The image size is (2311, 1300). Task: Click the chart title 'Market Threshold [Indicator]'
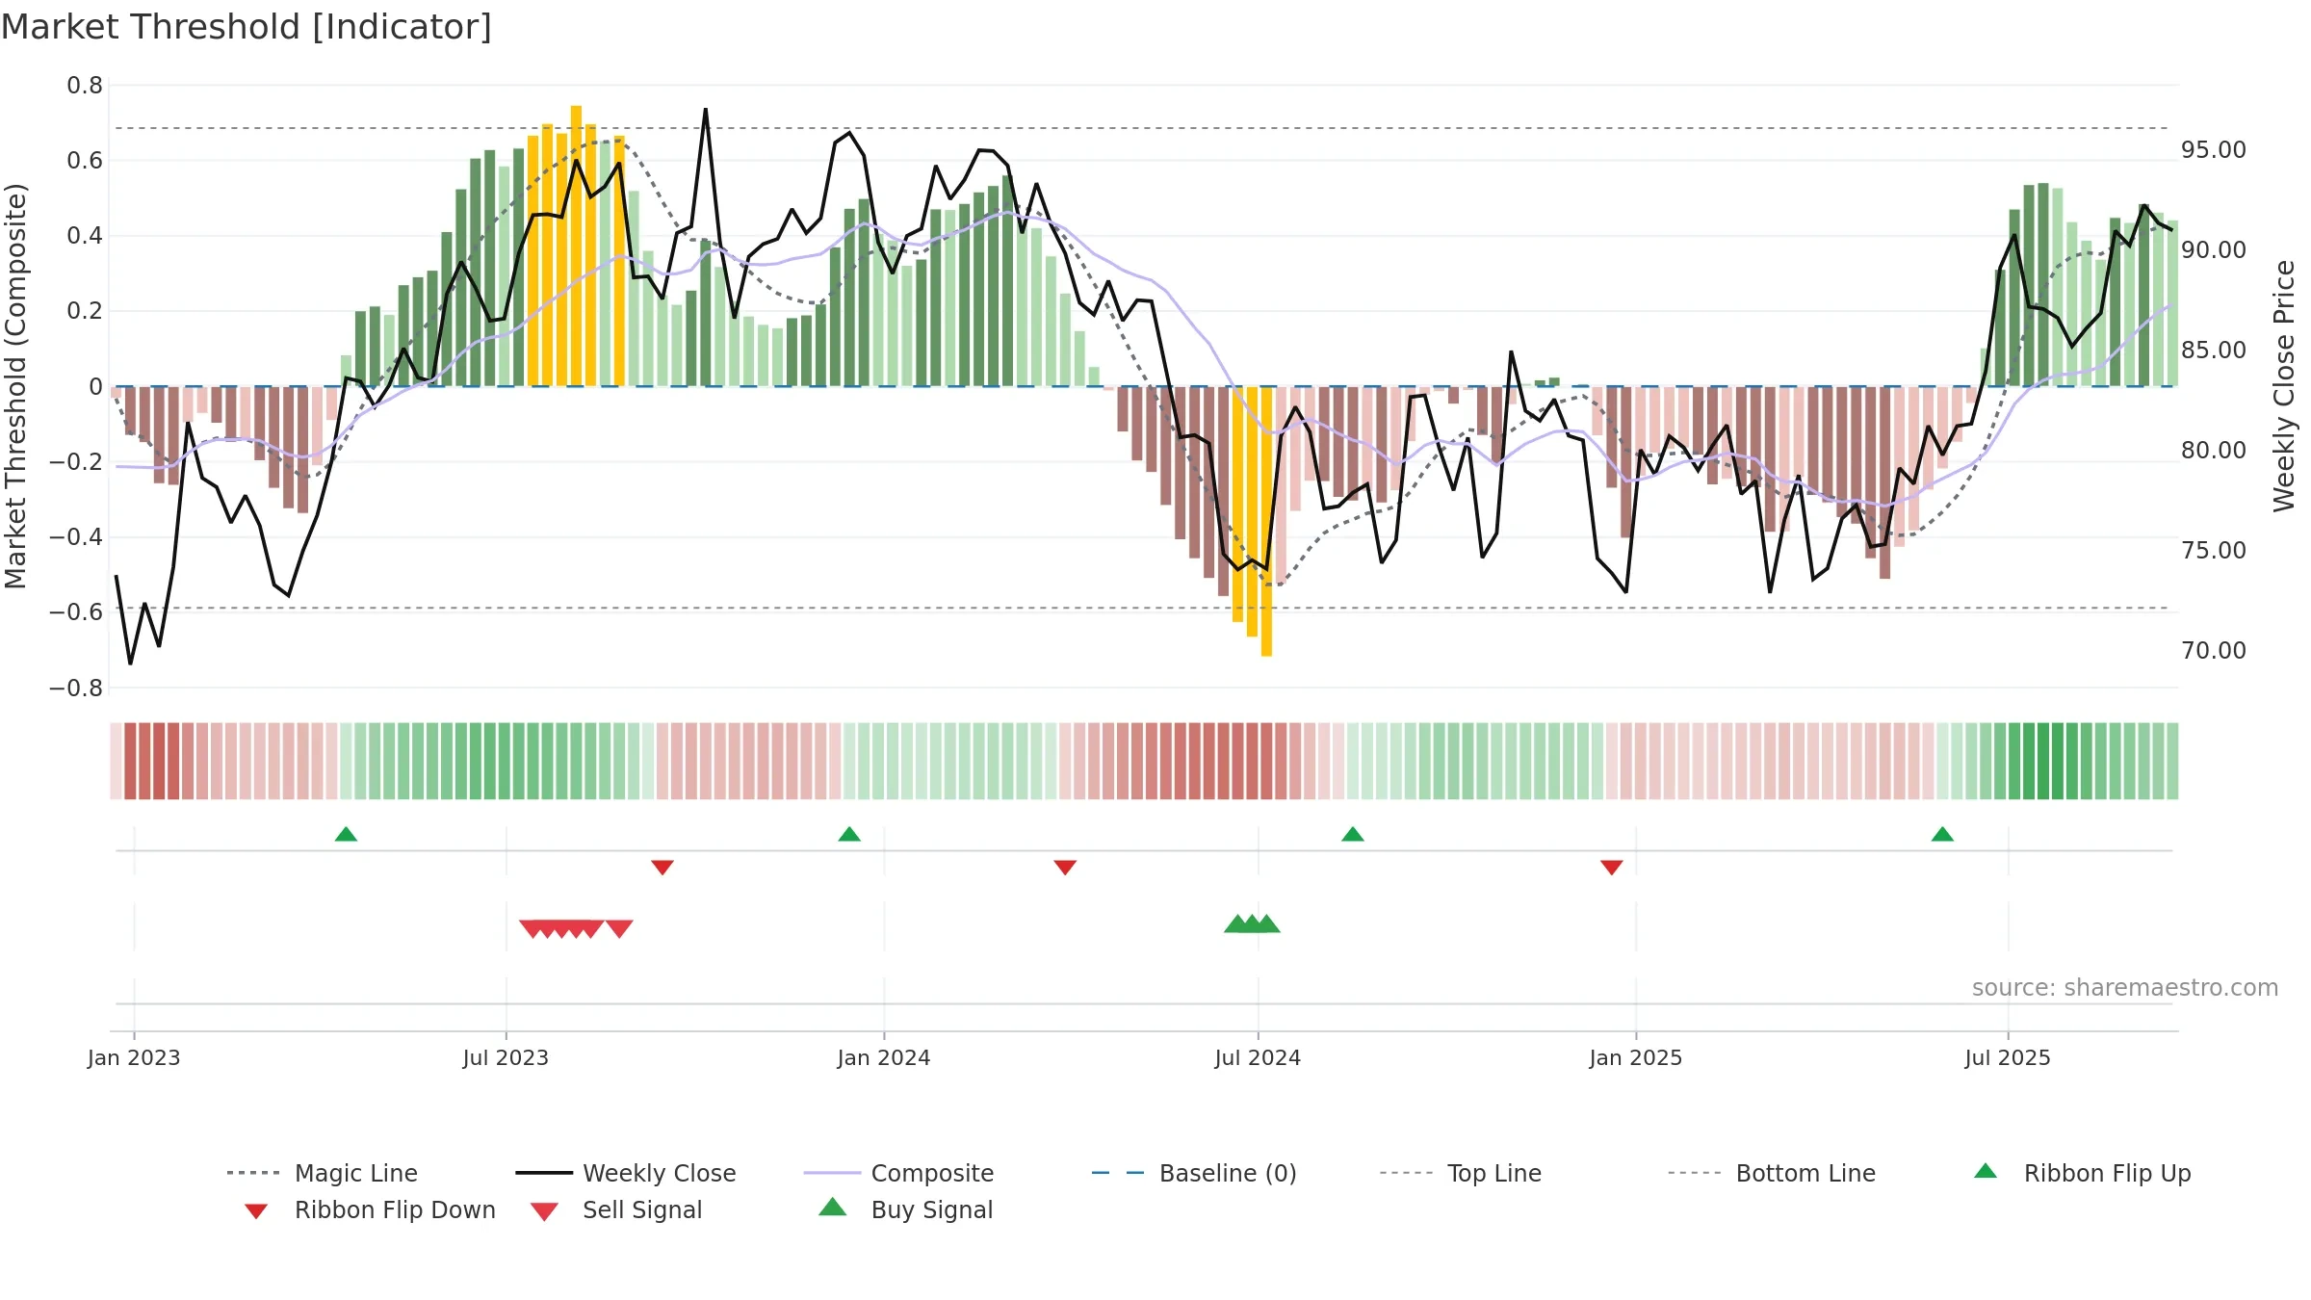coord(247,27)
